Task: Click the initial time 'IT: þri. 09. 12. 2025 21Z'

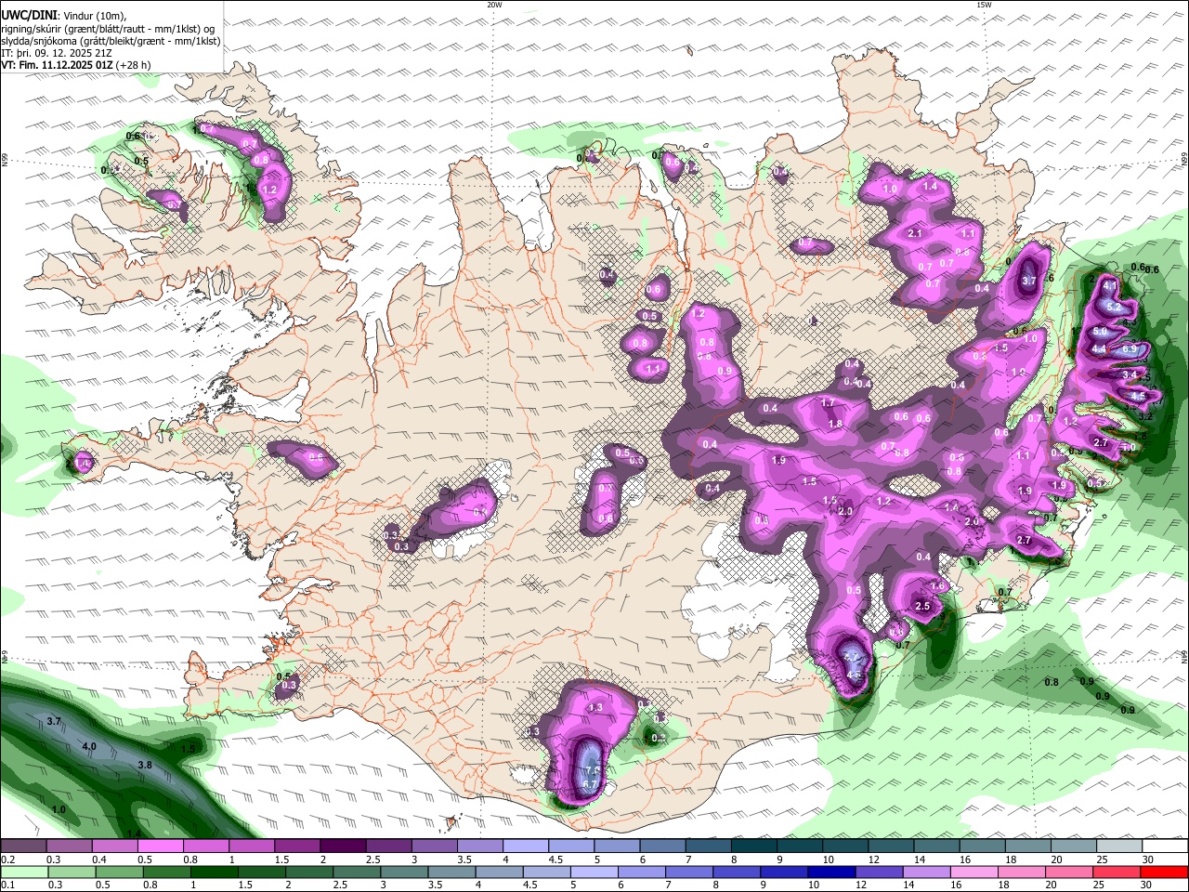Action: click(x=57, y=53)
